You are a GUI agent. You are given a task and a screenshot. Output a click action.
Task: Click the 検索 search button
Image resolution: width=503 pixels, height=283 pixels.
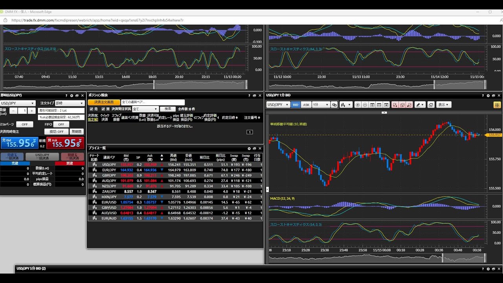[x=168, y=109]
